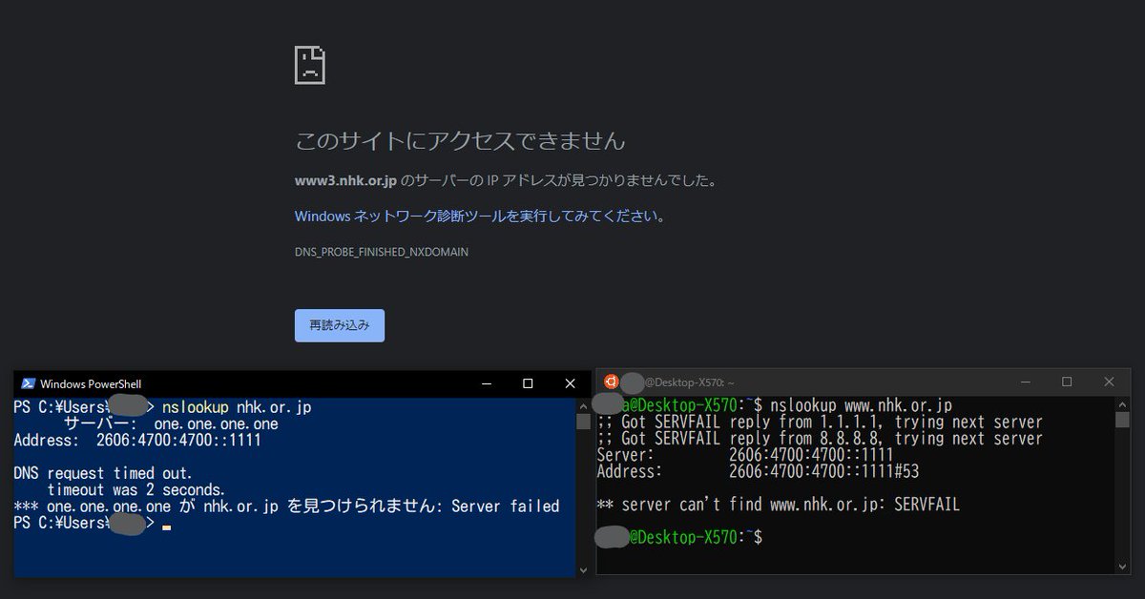
Task: Click 'DNS request timed out.' line in PowerShell
Action: [103, 473]
